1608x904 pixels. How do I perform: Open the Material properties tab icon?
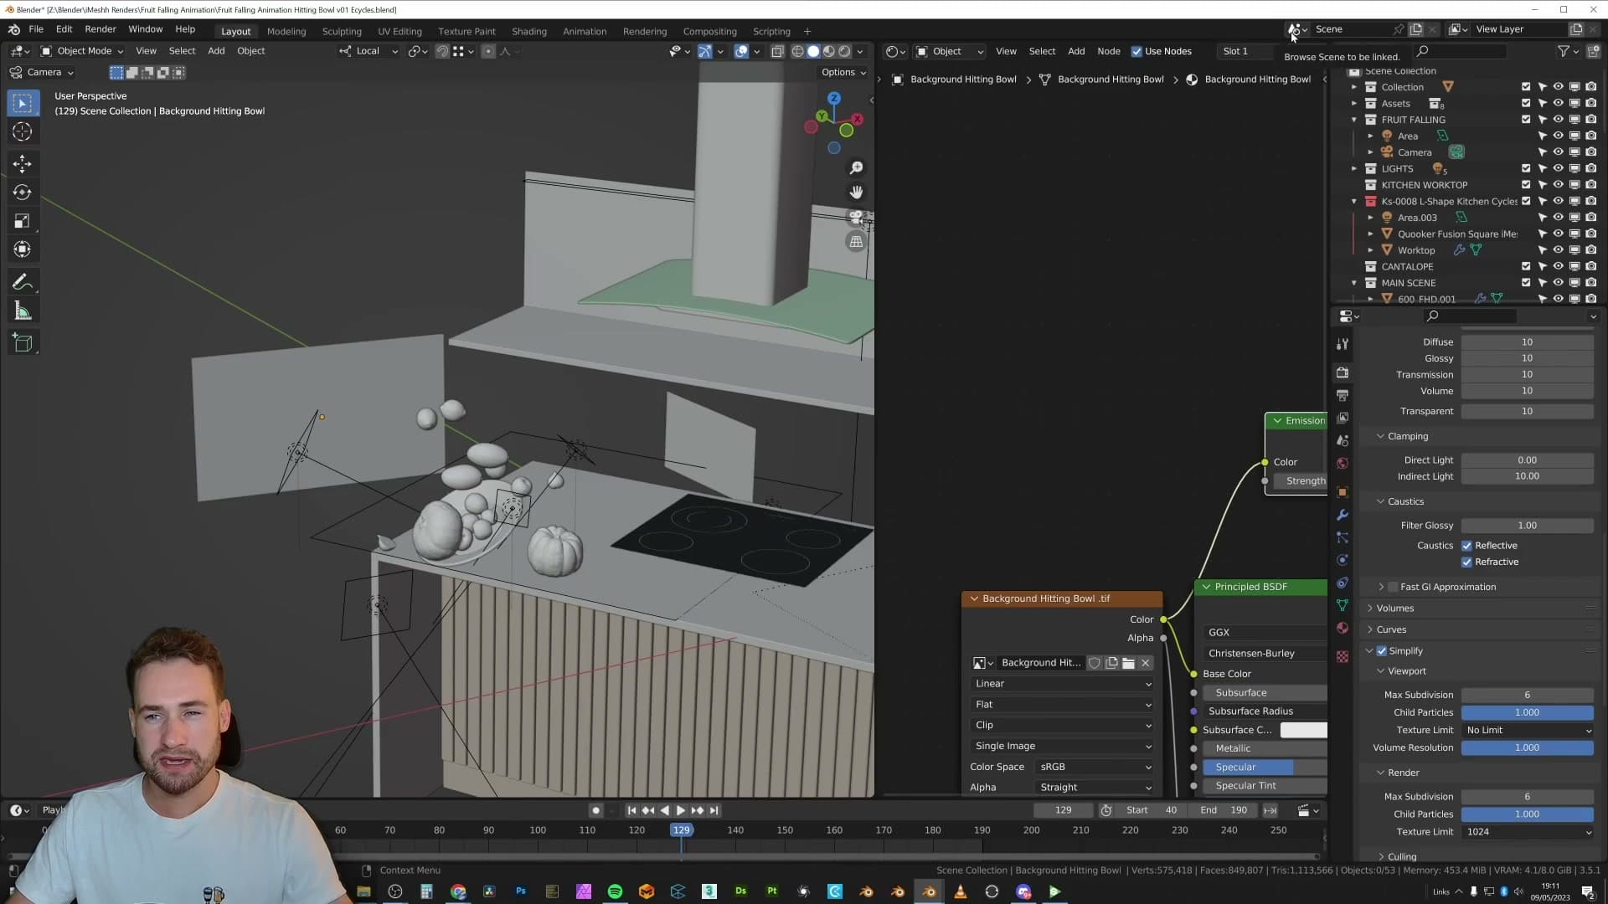click(x=1343, y=628)
